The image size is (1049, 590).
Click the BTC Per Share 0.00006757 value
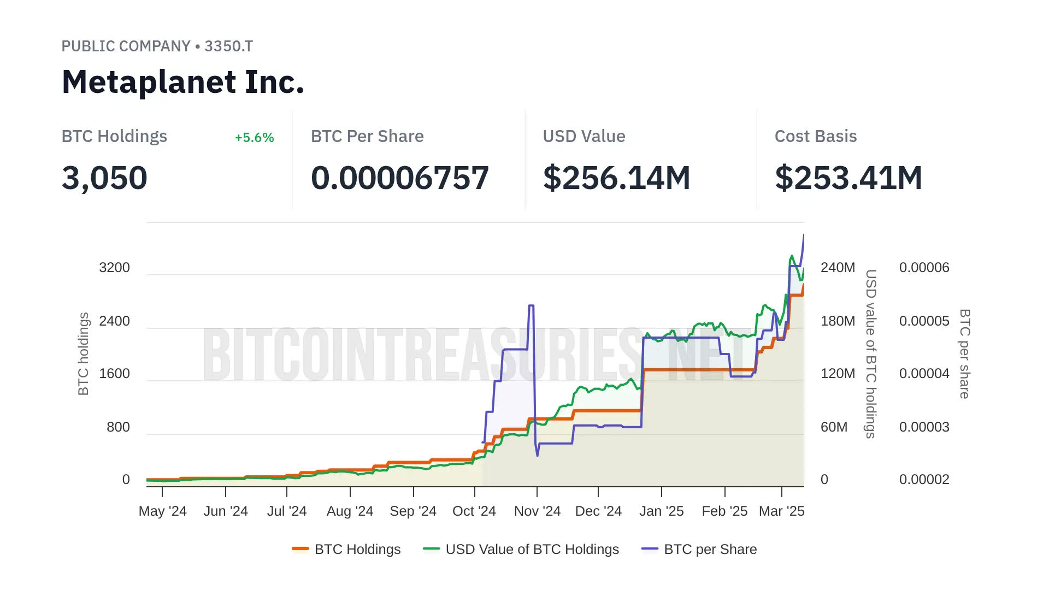(399, 178)
